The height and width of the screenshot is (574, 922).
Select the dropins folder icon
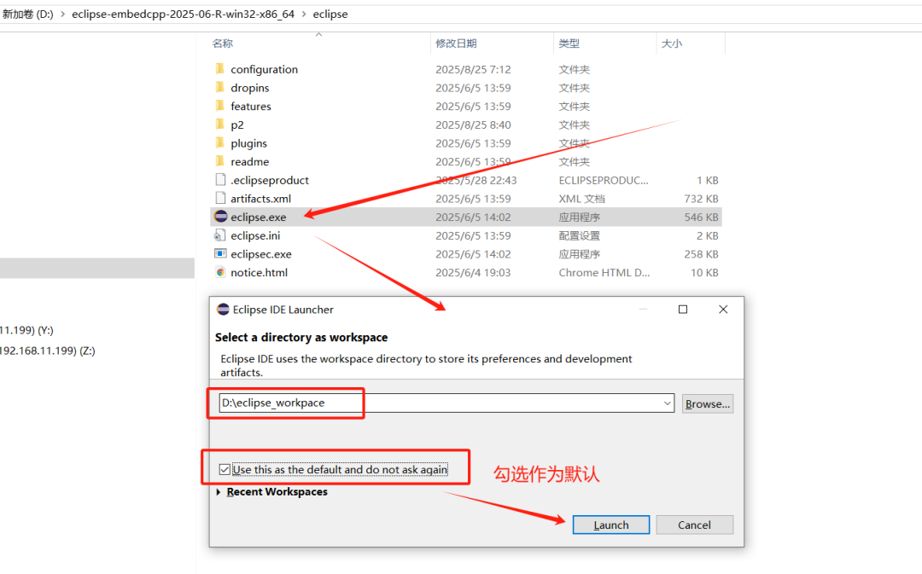coord(220,88)
